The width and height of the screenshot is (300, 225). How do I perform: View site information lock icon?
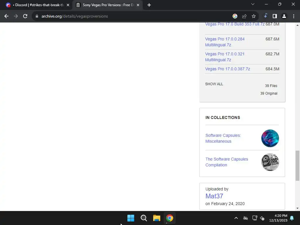[37, 16]
